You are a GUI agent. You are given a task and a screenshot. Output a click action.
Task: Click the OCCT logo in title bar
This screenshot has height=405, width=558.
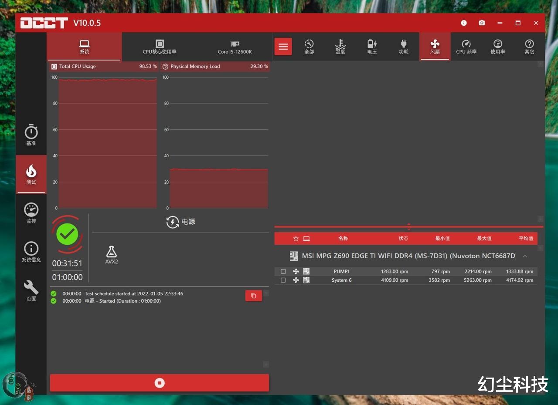tap(44, 23)
